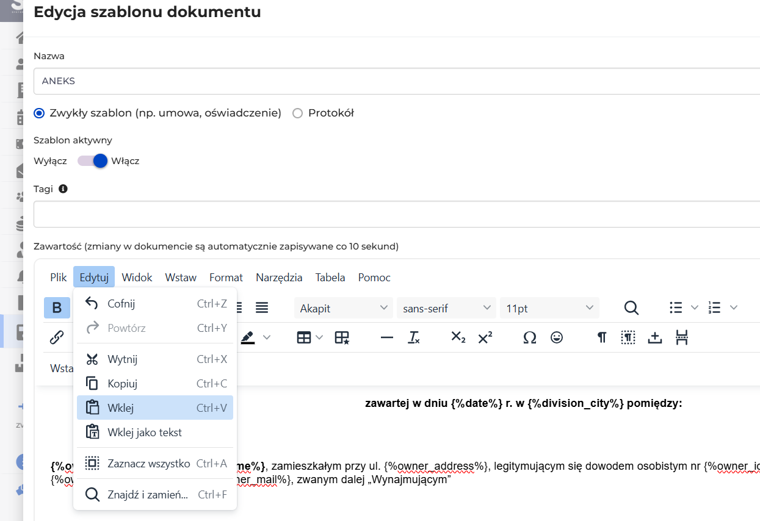Image resolution: width=760 pixels, height=521 pixels.
Task: Choose Zaznacz wszystko menu entry
Action: click(155, 464)
